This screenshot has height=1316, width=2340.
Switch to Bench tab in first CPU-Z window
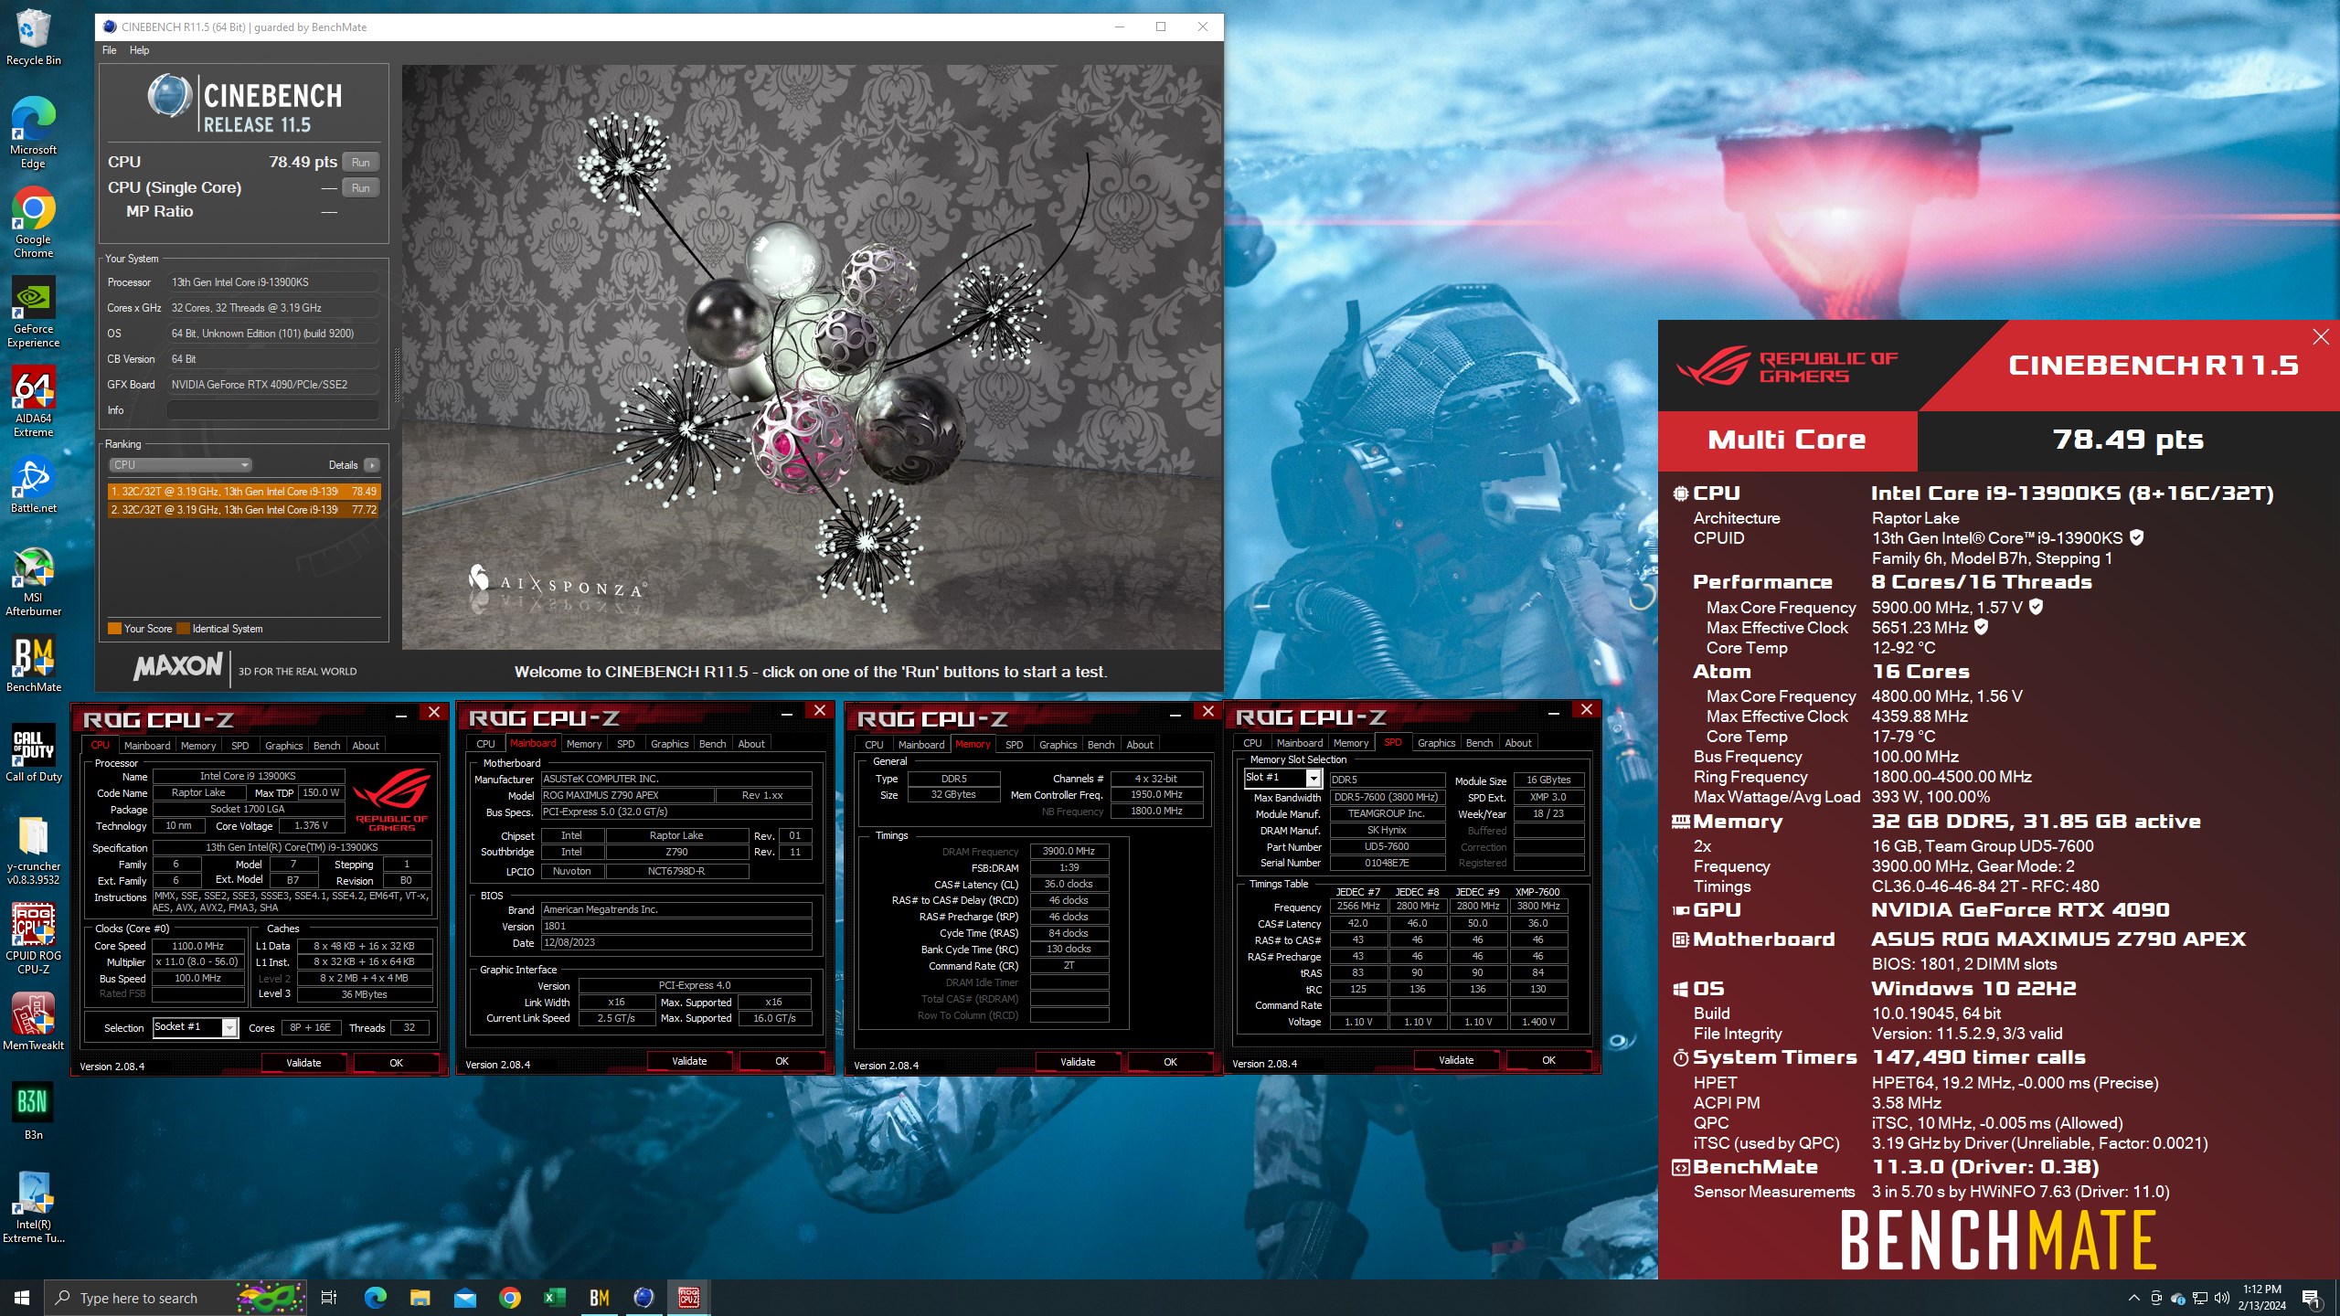coord(326,746)
